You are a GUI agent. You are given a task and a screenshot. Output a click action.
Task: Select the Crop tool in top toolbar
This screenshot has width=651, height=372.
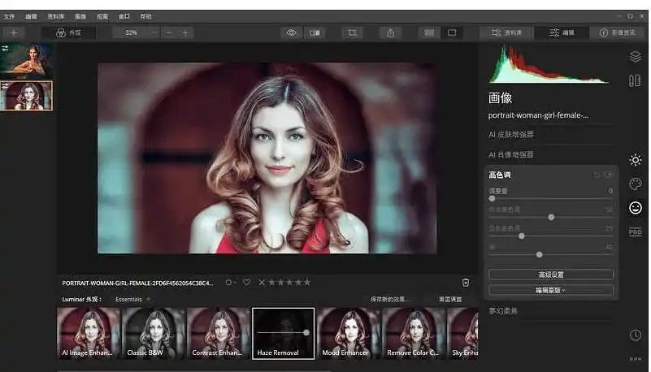pos(352,32)
